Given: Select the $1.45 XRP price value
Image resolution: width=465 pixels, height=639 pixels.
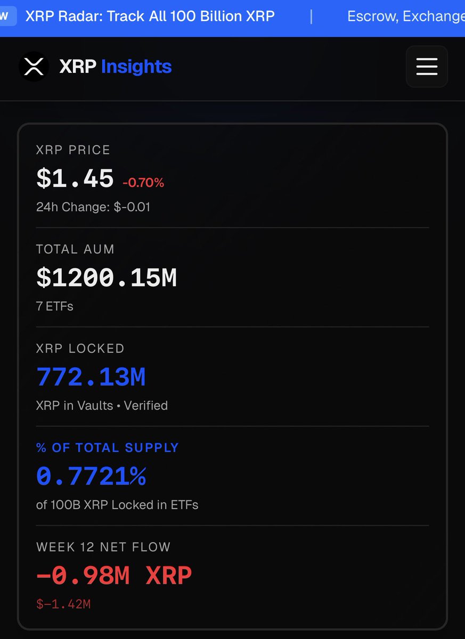Looking at the screenshot, I should [75, 178].
